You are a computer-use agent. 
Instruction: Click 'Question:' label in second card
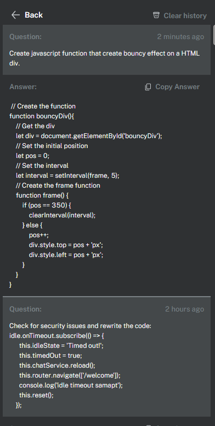pyautogui.click(x=25, y=309)
